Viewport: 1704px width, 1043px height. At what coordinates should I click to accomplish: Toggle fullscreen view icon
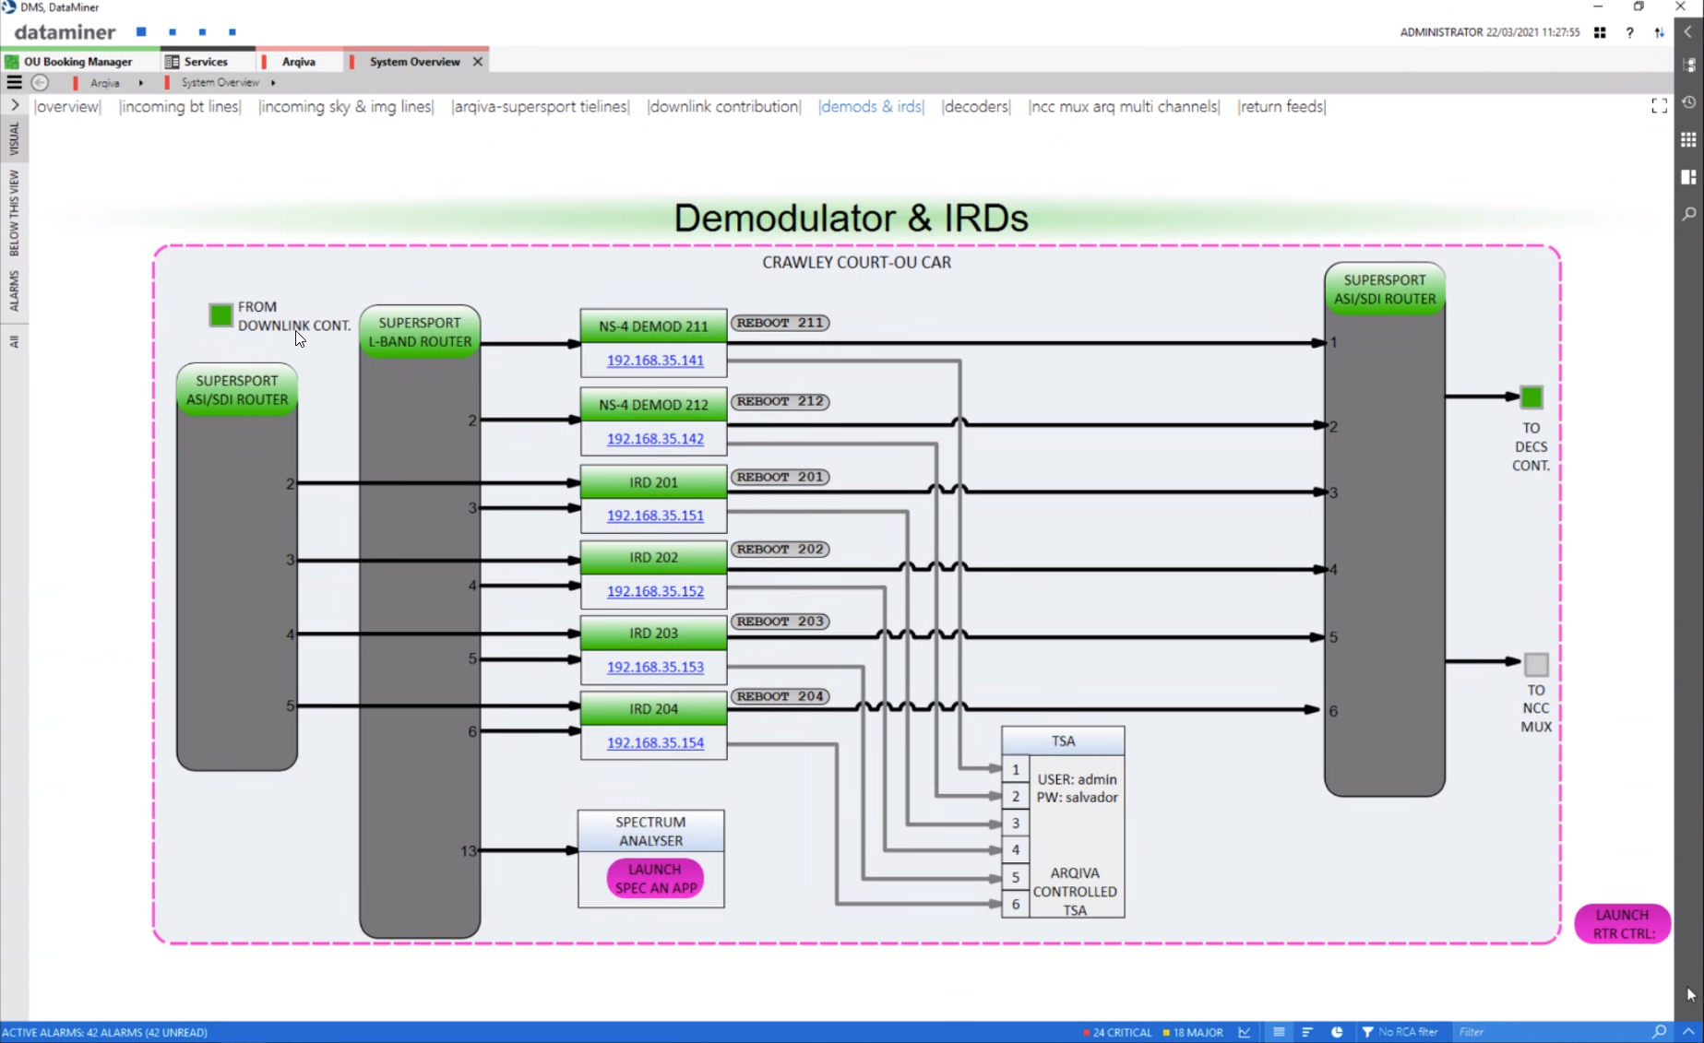click(1659, 106)
